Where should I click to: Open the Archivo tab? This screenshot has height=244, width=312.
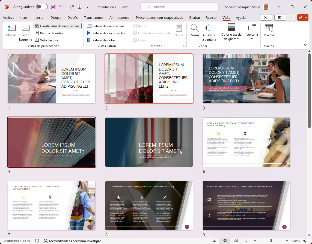[8, 17]
